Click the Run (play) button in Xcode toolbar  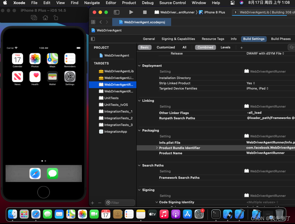click(x=131, y=12)
